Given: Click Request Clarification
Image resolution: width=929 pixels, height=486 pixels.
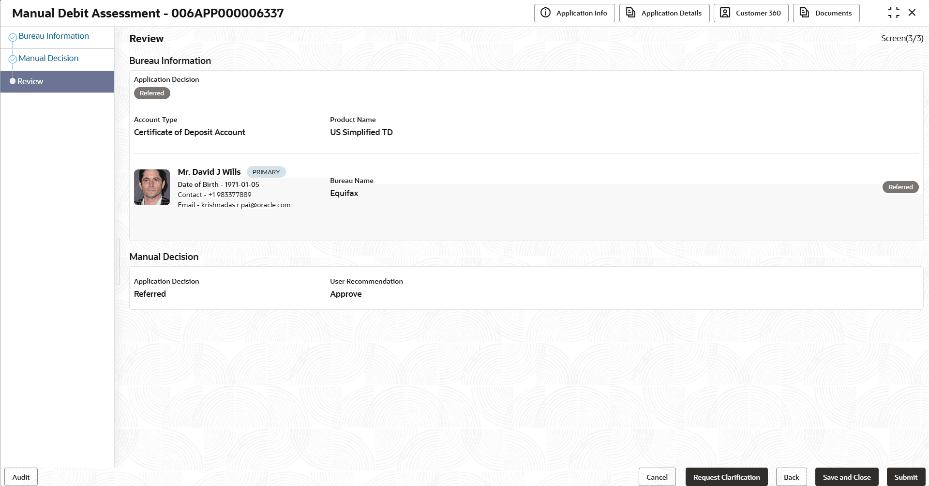Looking at the screenshot, I should (727, 477).
